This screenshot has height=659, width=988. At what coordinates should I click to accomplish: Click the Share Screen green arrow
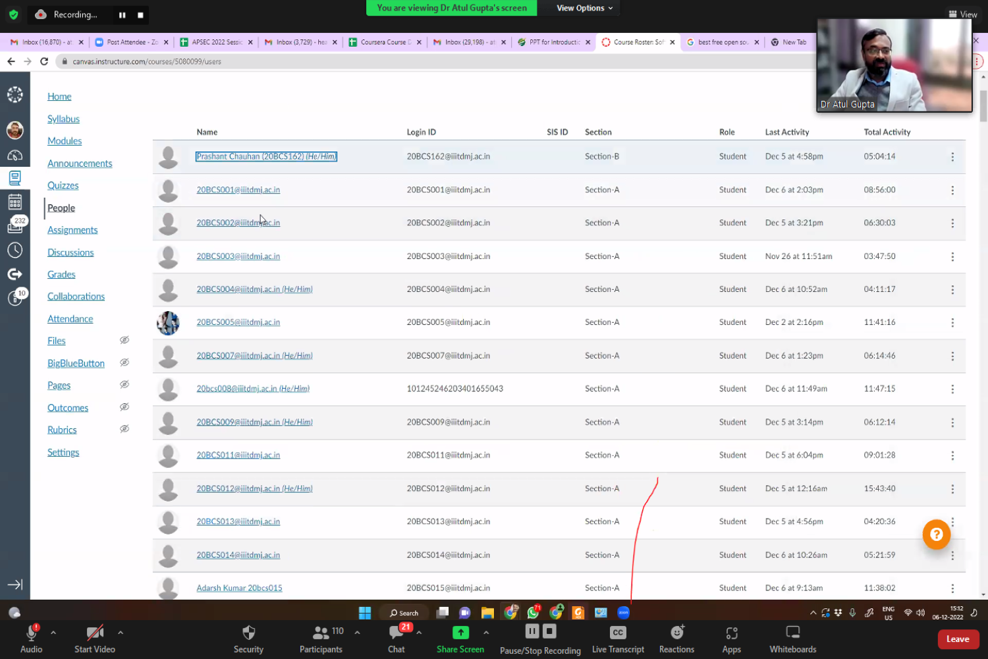click(x=460, y=633)
